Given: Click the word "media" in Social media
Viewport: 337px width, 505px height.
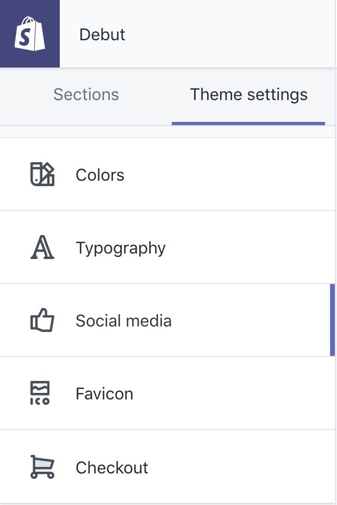Looking at the screenshot, I should [149, 321].
